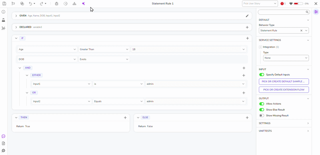Click Pick or Create Extension Flow button

coord(284,89)
